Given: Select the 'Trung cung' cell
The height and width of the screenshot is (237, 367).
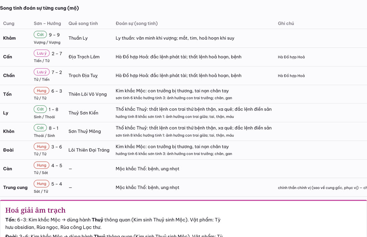Looking at the screenshot, I should click(x=15, y=188).
